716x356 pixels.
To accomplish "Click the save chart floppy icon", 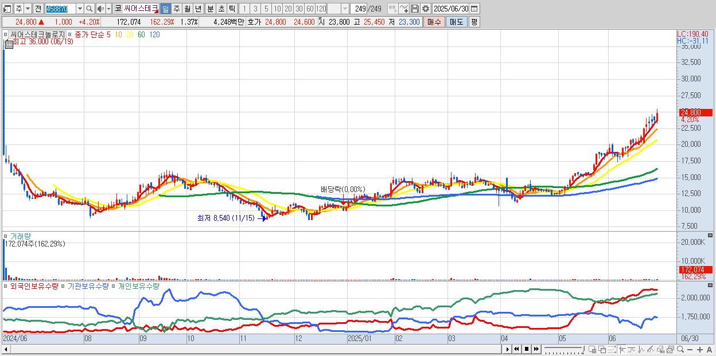I will tap(415, 9).
